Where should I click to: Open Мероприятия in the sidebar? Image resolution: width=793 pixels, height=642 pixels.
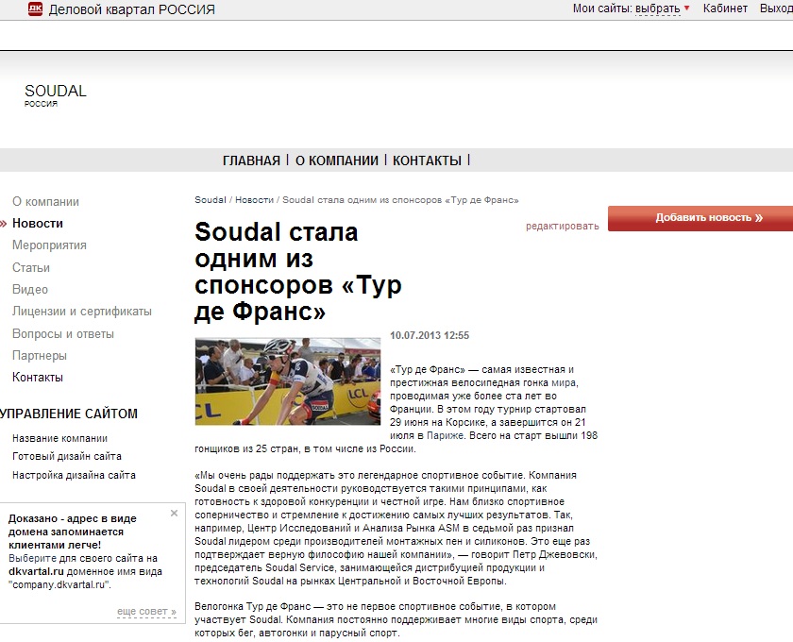pyautogui.click(x=49, y=245)
